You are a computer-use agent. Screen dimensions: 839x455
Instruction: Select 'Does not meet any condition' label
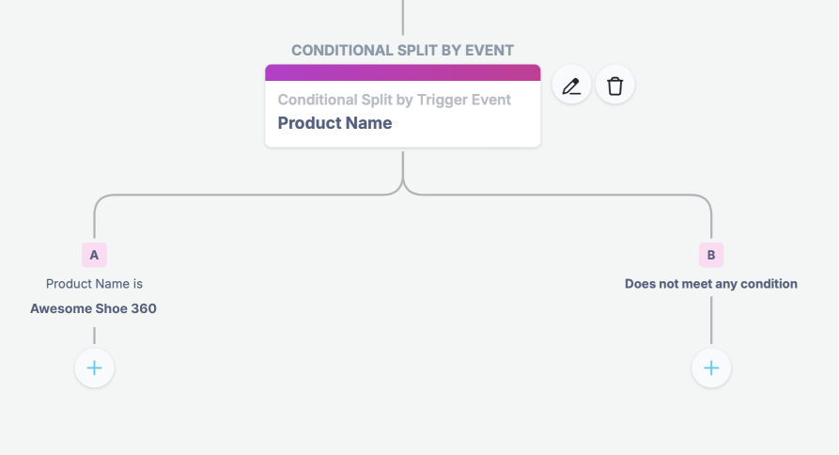point(711,284)
